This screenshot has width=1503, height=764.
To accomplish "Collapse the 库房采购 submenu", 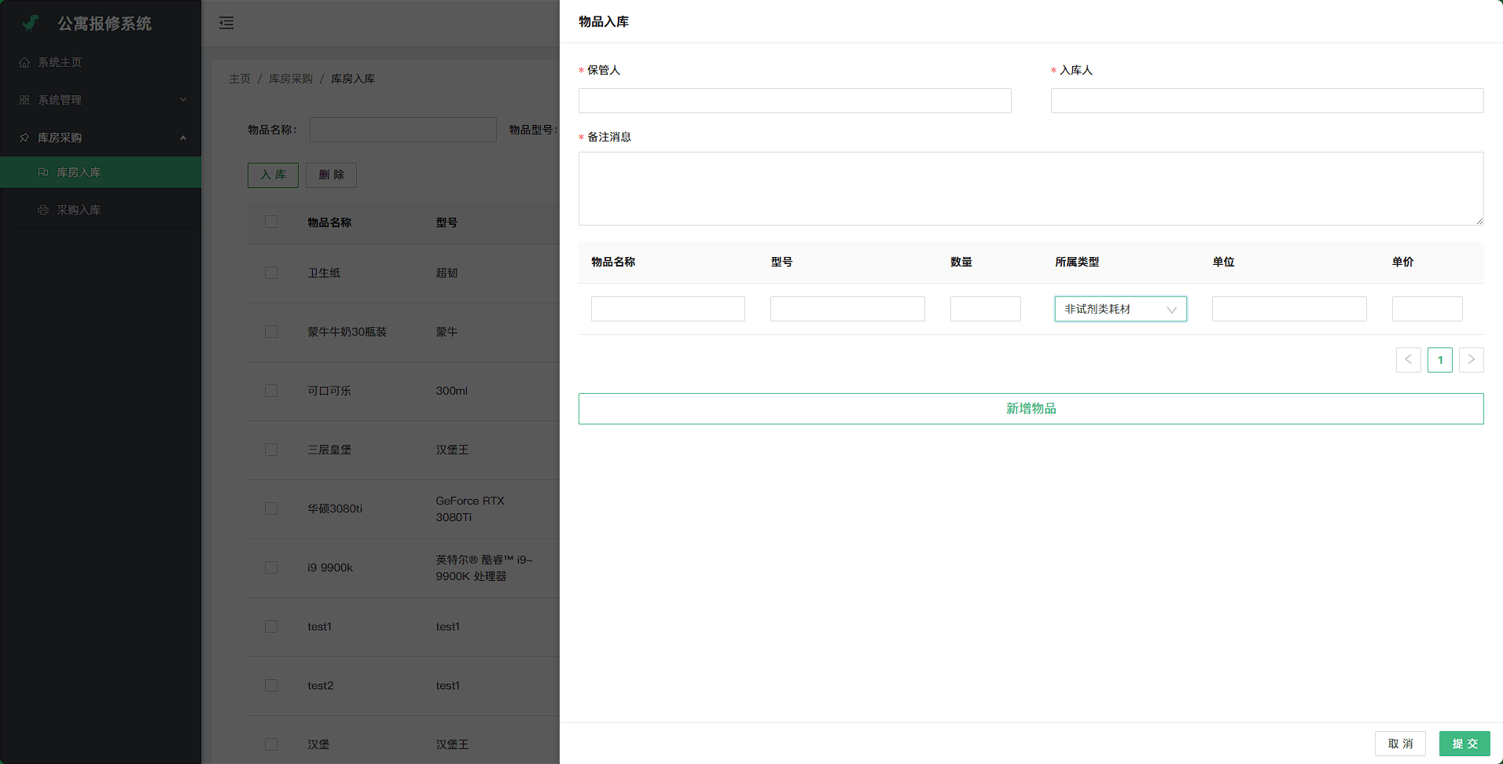I will 183,138.
